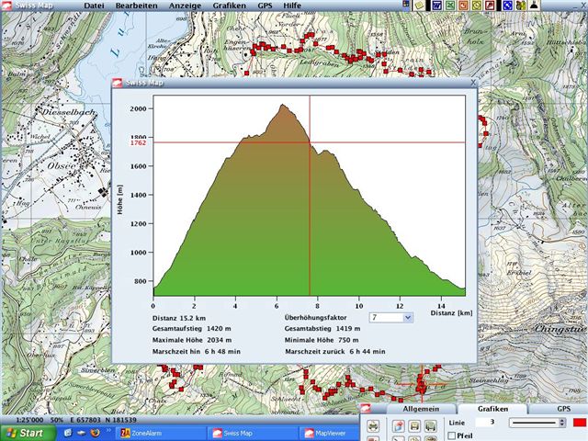
Task: Open the Datei menu
Action: pos(95,6)
